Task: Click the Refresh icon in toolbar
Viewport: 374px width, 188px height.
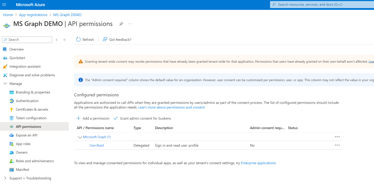Action: pyautogui.click(x=78, y=40)
